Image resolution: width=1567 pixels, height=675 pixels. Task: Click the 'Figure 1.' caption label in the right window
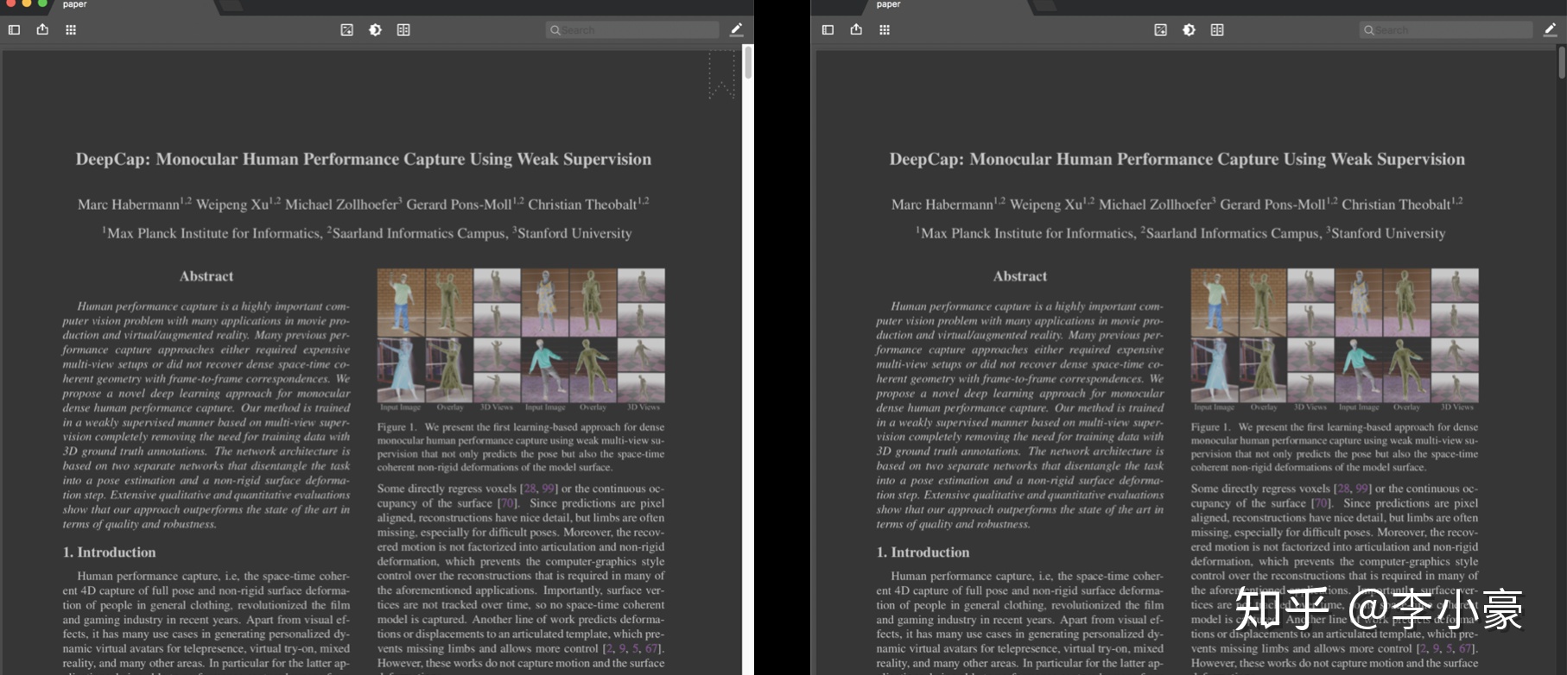point(1211,427)
